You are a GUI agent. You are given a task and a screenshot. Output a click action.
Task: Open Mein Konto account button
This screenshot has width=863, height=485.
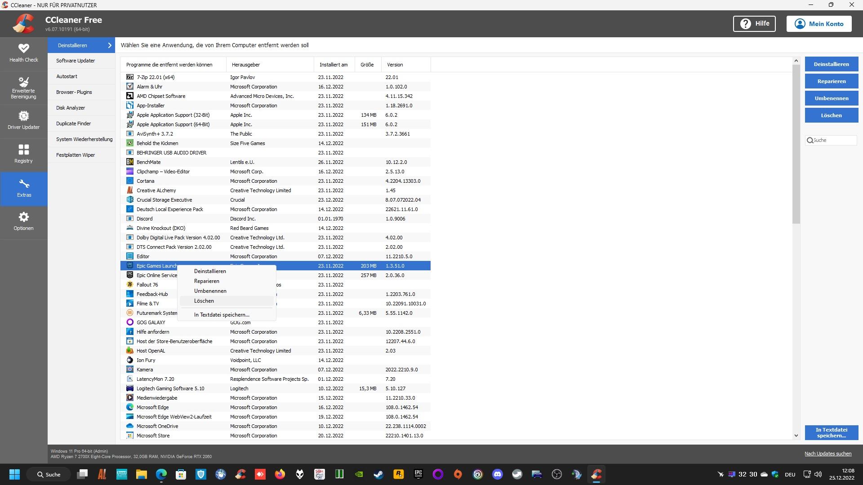tap(819, 24)
